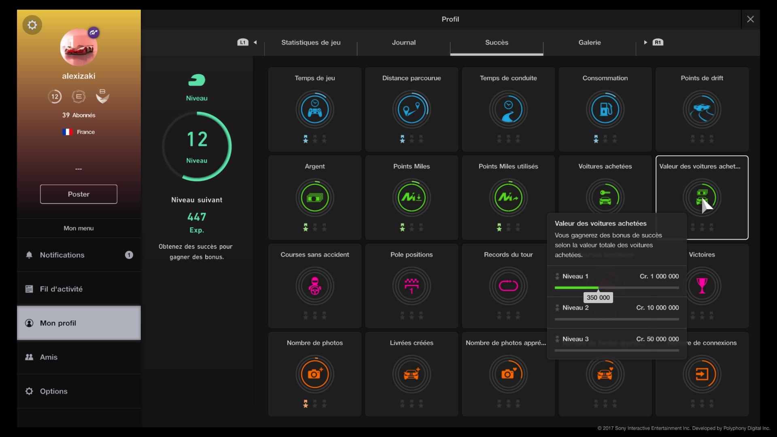
Task: Open the settings gear above the avatar
Action: click(32, 25)
